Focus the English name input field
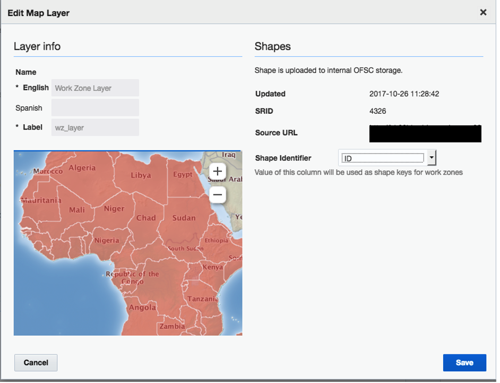Screen dimensions: 500x383 point(95,88)
